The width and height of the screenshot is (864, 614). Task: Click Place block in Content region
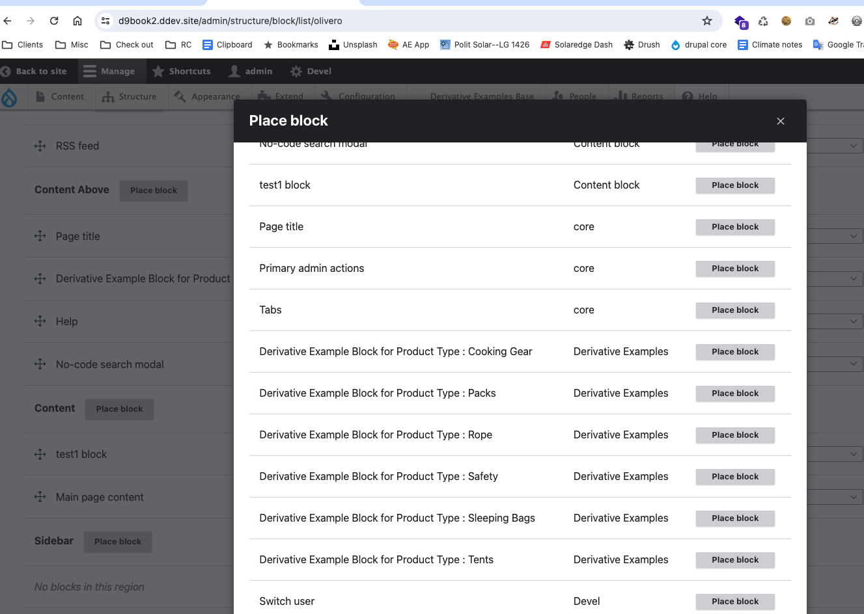pyautogui.click(x=119, y=409)
